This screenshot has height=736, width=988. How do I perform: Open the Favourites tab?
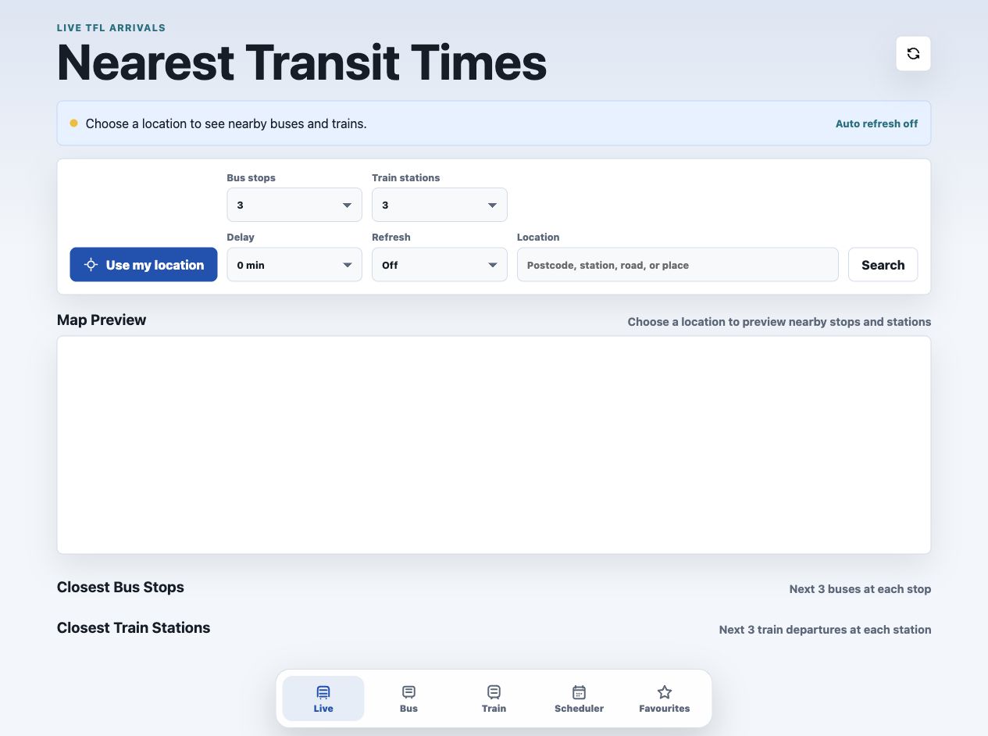tap(664, 698)
